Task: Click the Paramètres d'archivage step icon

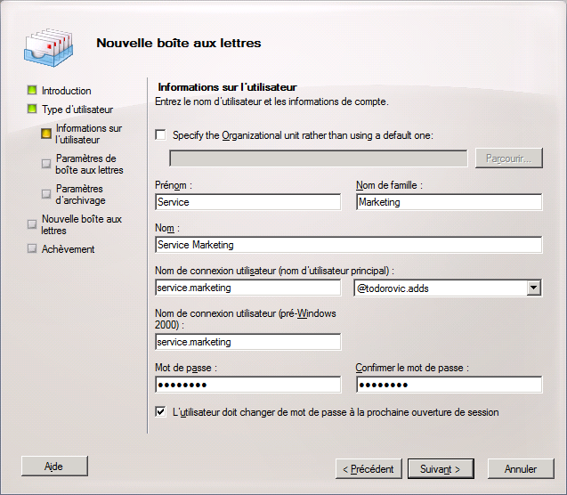Action: [x=46, y=193]
